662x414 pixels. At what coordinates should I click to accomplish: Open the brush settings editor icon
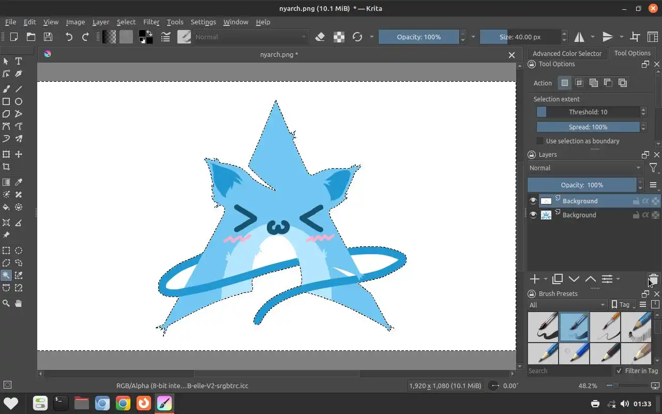point(165,37)
